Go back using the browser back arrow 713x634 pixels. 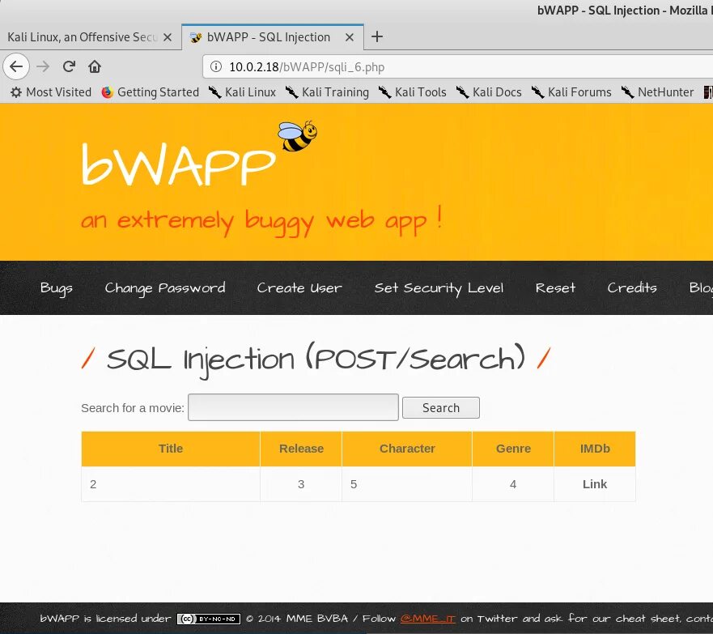16,66
